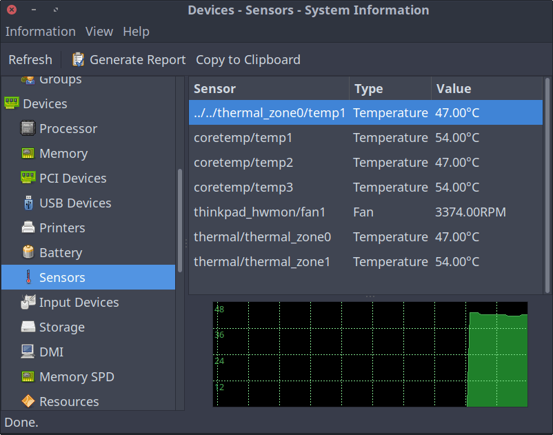This screenshot has height=435, width=553.
Task: Open the View menu
Action: 99,32
